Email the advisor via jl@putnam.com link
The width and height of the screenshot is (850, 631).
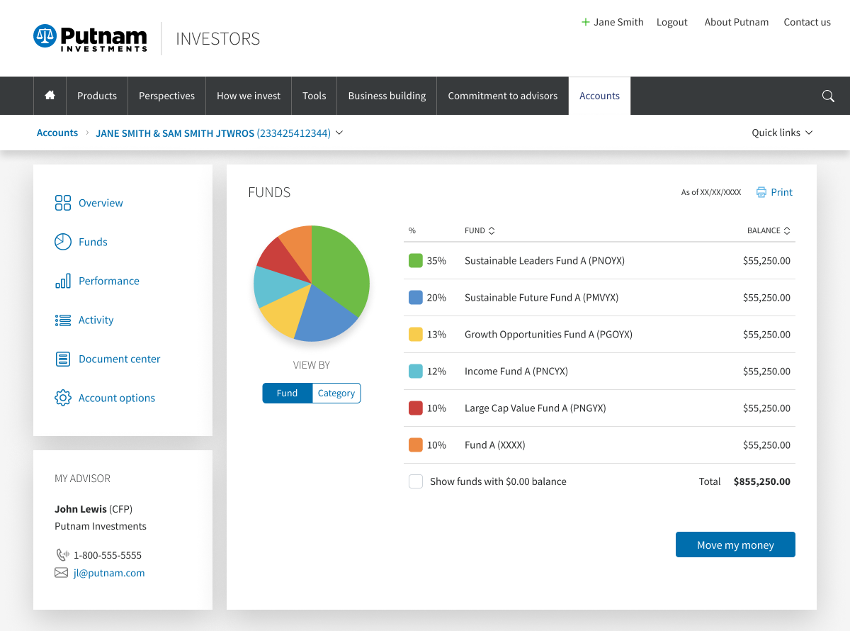109,573
